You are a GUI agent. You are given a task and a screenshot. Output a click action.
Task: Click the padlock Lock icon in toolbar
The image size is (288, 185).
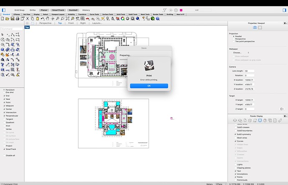113,18
